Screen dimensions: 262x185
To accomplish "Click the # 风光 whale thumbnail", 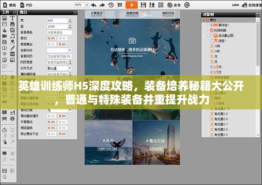I will (108, 142).
